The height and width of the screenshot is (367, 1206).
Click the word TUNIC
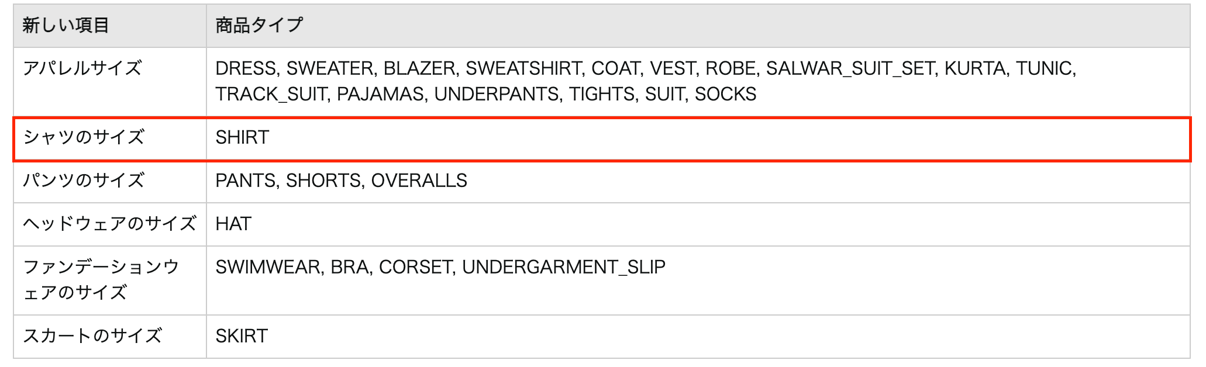click(1045, 69)
